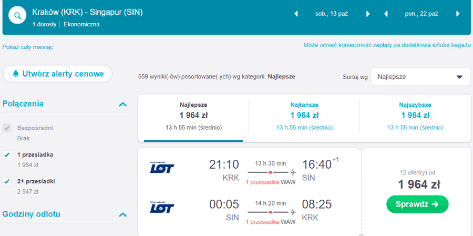Click the additional baggage fee notice link

(387, 45)
